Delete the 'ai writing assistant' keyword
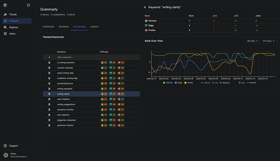The image size is (280, 161). pyautogui.click(x=49, y=63)
